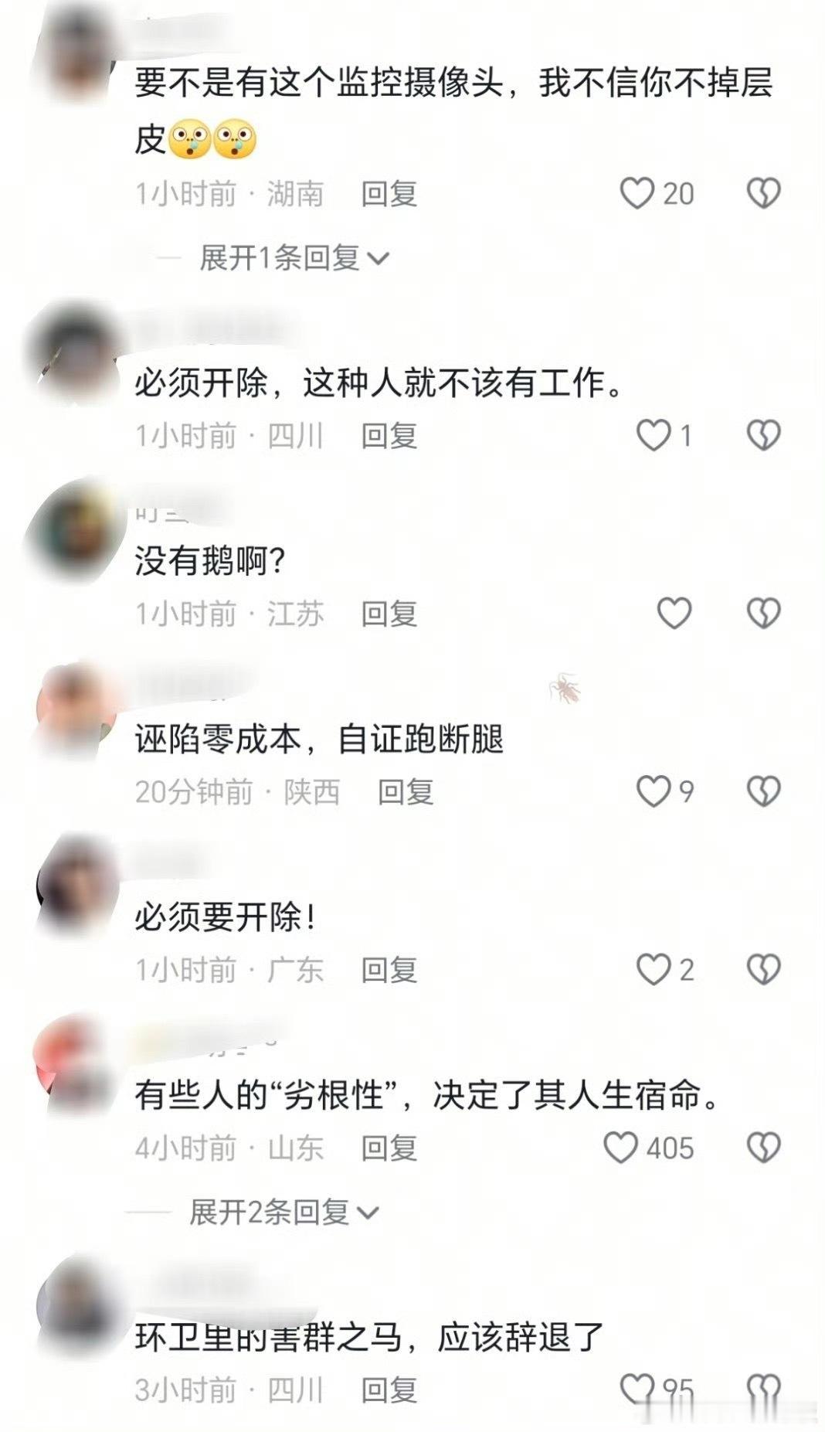Expand 展开1条回复 under Hunan comment
The height and width of the screenshot is (1432, 825).
click(x=294, y=258)
